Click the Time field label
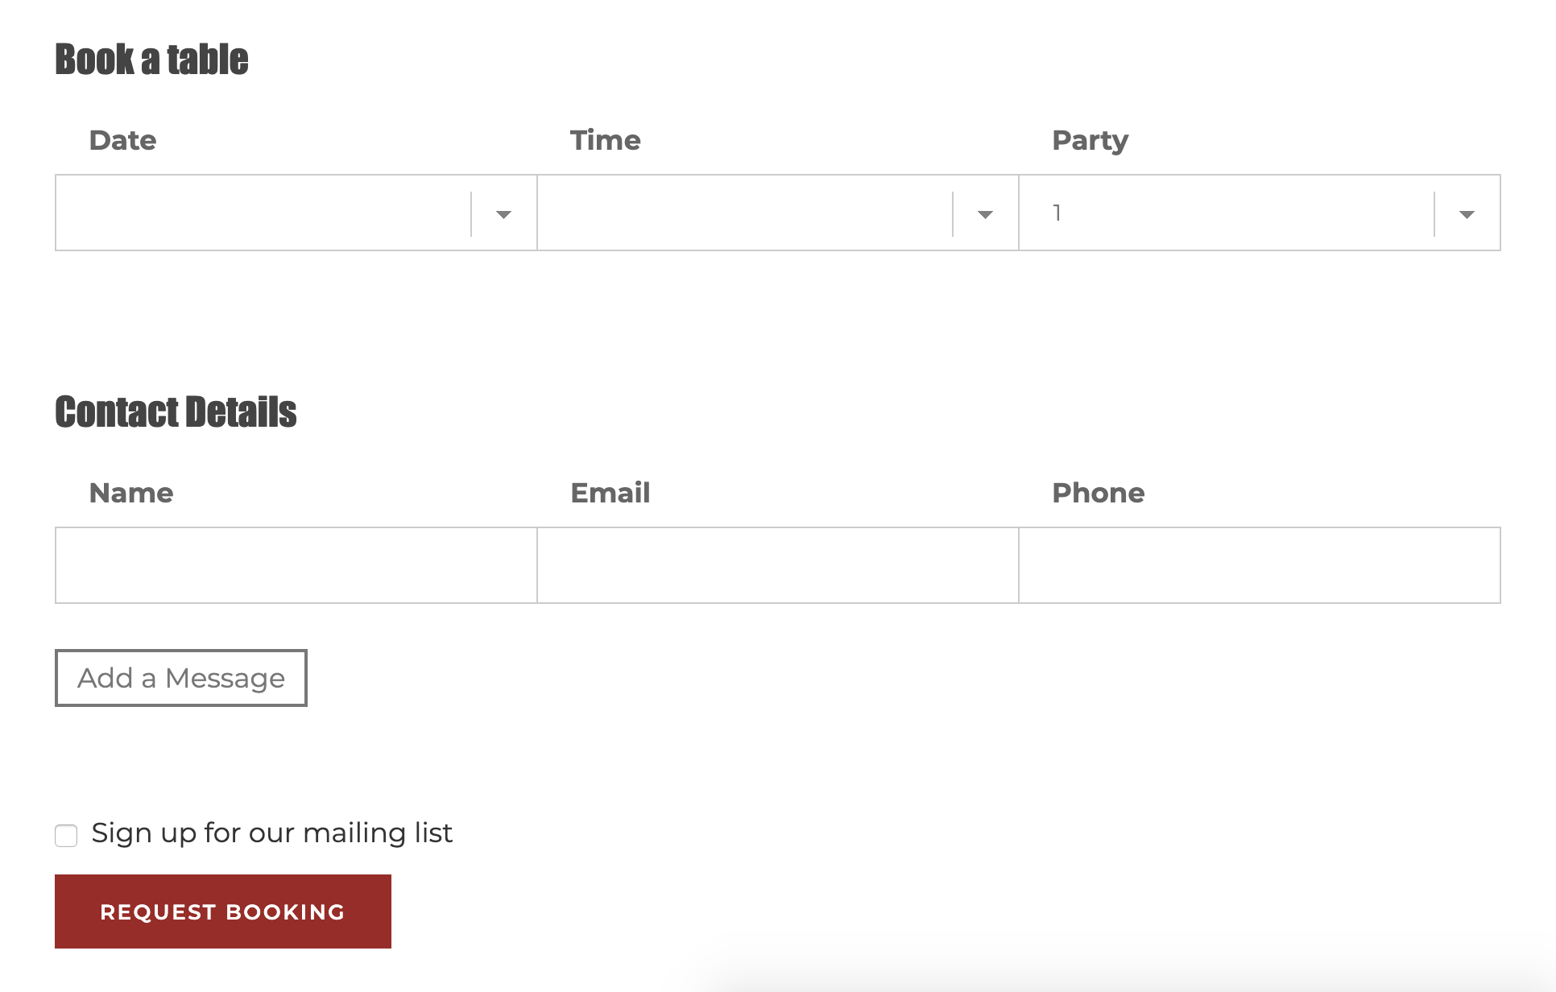 coord(606,140)
